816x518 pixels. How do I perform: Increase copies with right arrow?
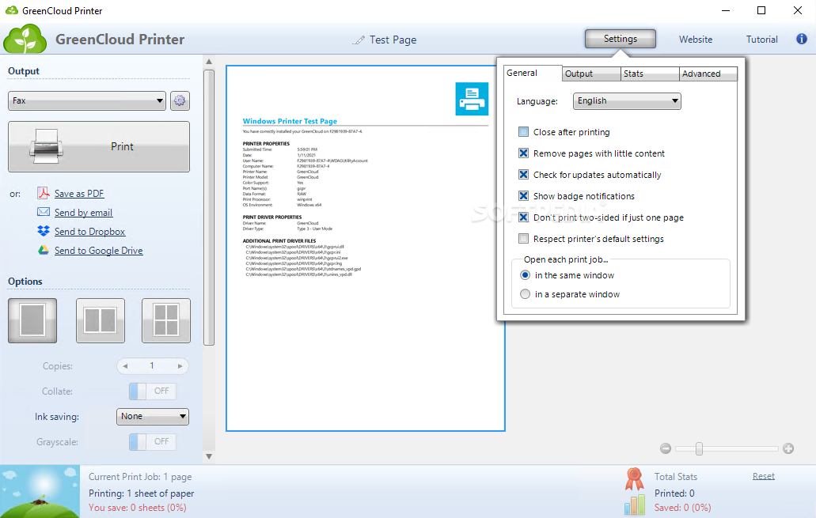pyautogui.click(x=180, y=366)
